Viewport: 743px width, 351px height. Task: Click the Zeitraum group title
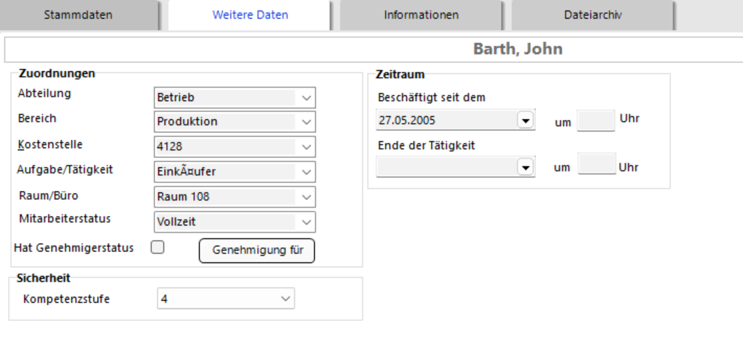pyautogui.click(x=400, y=75)
